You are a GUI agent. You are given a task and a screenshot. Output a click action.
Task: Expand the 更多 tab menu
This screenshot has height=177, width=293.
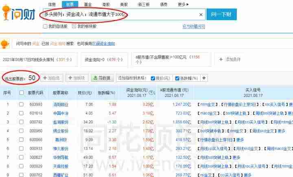183,4
